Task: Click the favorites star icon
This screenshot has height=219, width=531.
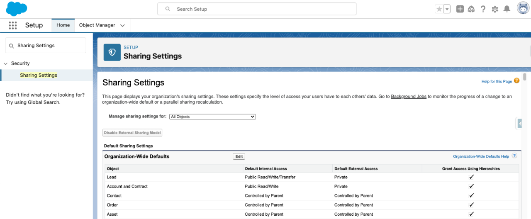Action: pos(439,9)
